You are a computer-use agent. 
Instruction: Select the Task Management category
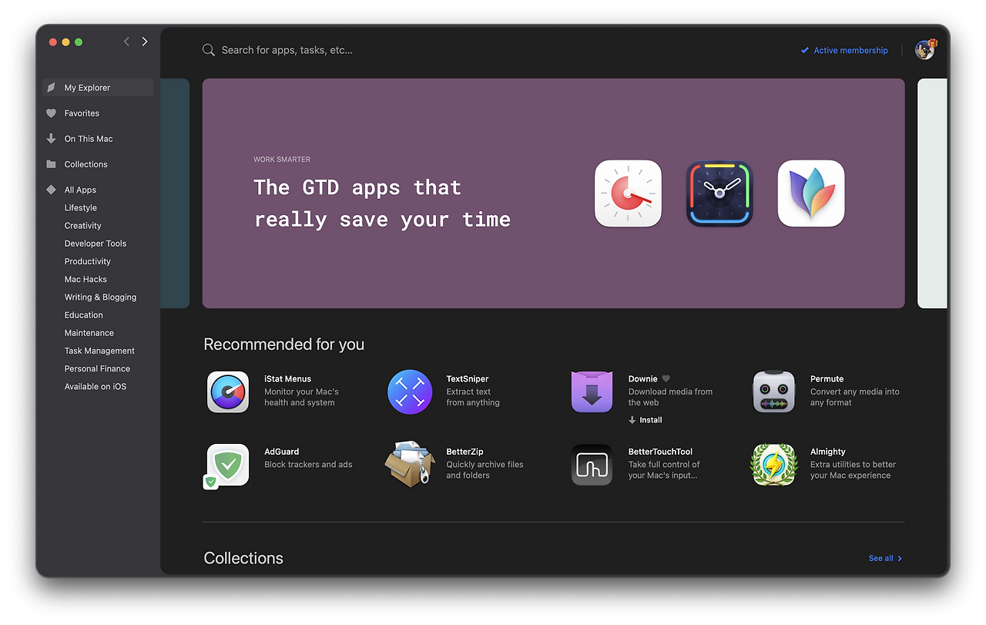click(x=99, y=351)
